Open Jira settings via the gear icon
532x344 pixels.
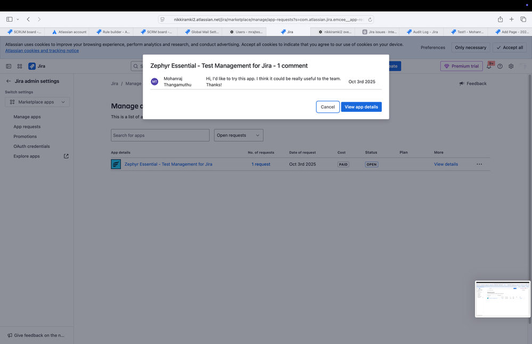pyautogui.click(x=511, y=65)
